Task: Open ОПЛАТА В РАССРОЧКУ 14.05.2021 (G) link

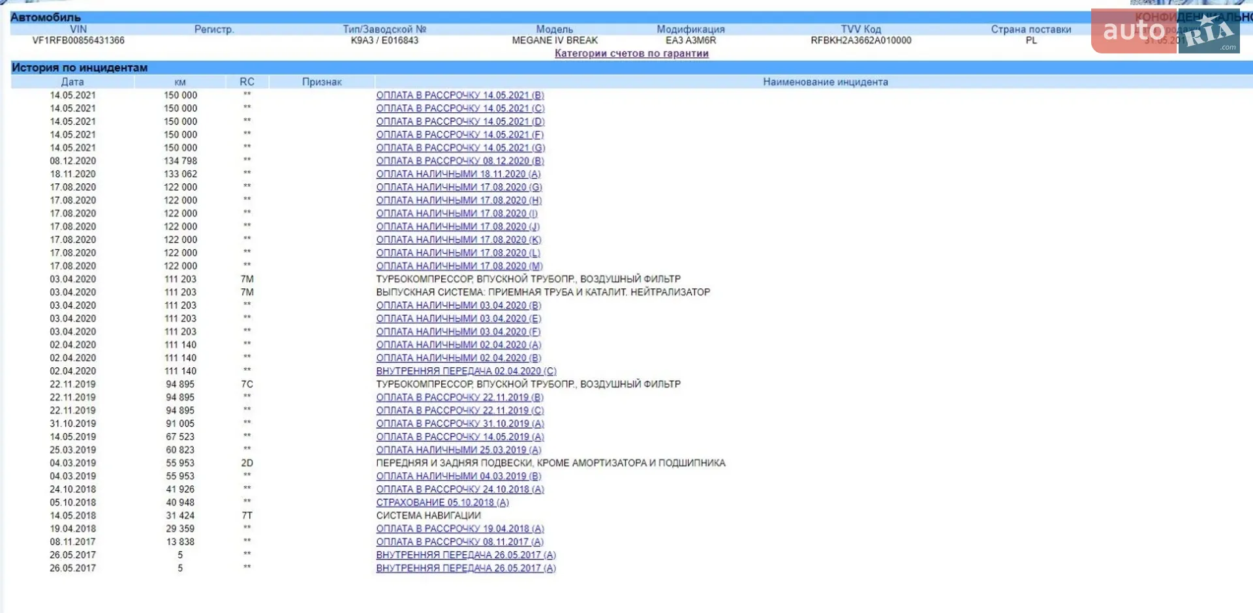Action: (460, 148)
